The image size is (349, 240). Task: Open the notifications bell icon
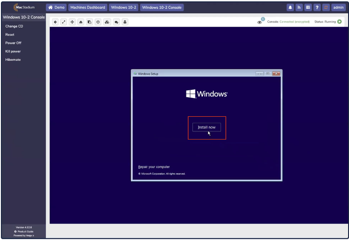pos(290,7)
